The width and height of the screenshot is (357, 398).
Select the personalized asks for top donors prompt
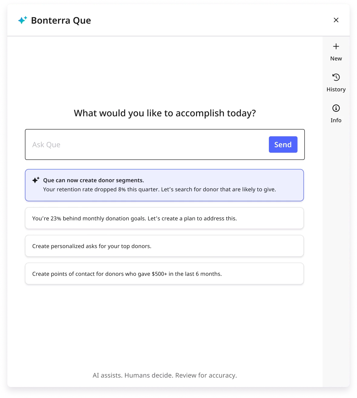click(x=164, y=246)
